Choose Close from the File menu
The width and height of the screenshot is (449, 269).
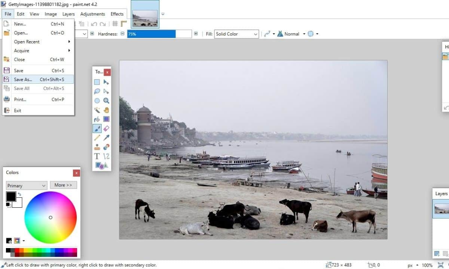click(38, 59)
